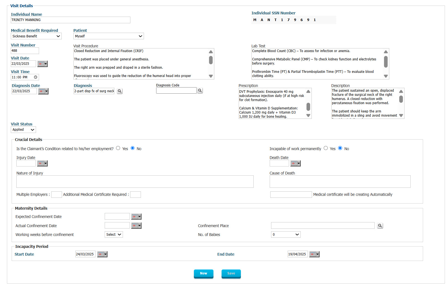Open the Incapacity Start Date calendar picker
Screen dimensions: 448x285
[102, 254]
